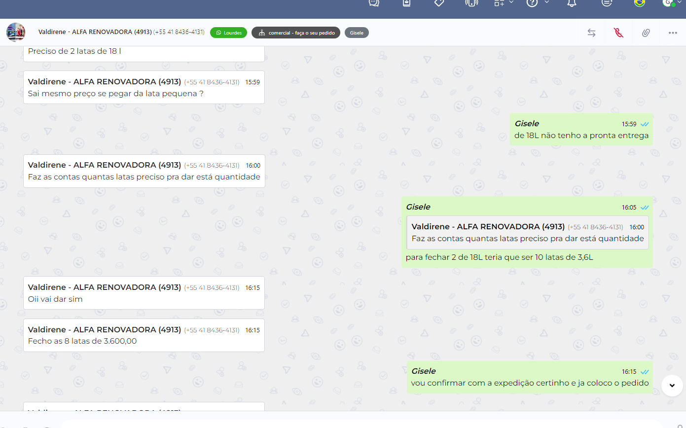The image size is (686, 428).
Task: Click the 'comercial - faça o seu pedido' tag
Action: click(x=295, y=33)
